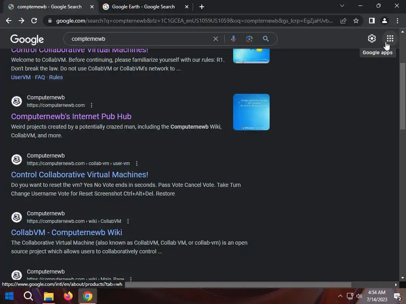Image resolution: width=406 pixels, height=304 pixels.
Task: Open Computernewb's Internet Pub Hub result
Action: [71, 116]
